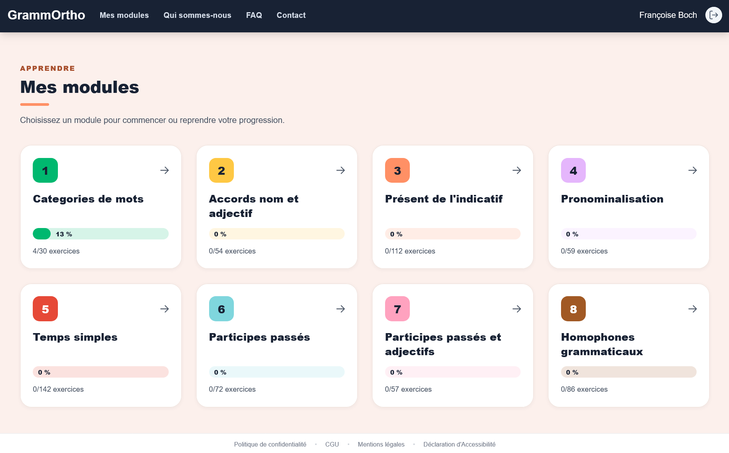This screenshot has width=729, height=453.
Task: Click the green number 1 module badge
Action: click(45, 170)
